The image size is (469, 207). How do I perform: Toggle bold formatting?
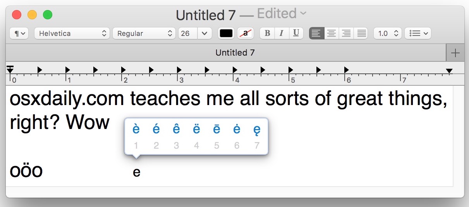tap(267, 33)
